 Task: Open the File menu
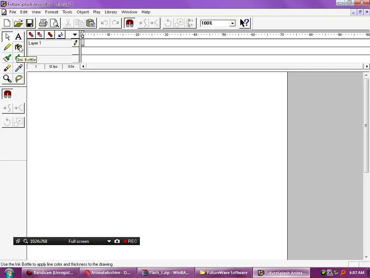13,12
